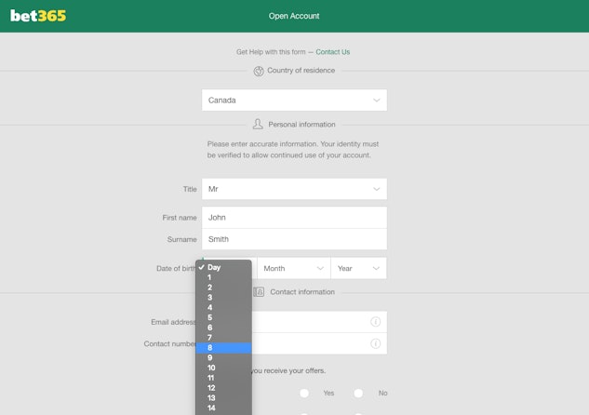This screenshot has height=415, width=589.
Task: Select day 5 from the open list
Action: point(223,317)
